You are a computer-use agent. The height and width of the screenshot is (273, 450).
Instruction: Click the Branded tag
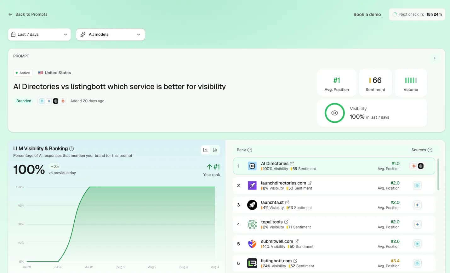point(24,101)
